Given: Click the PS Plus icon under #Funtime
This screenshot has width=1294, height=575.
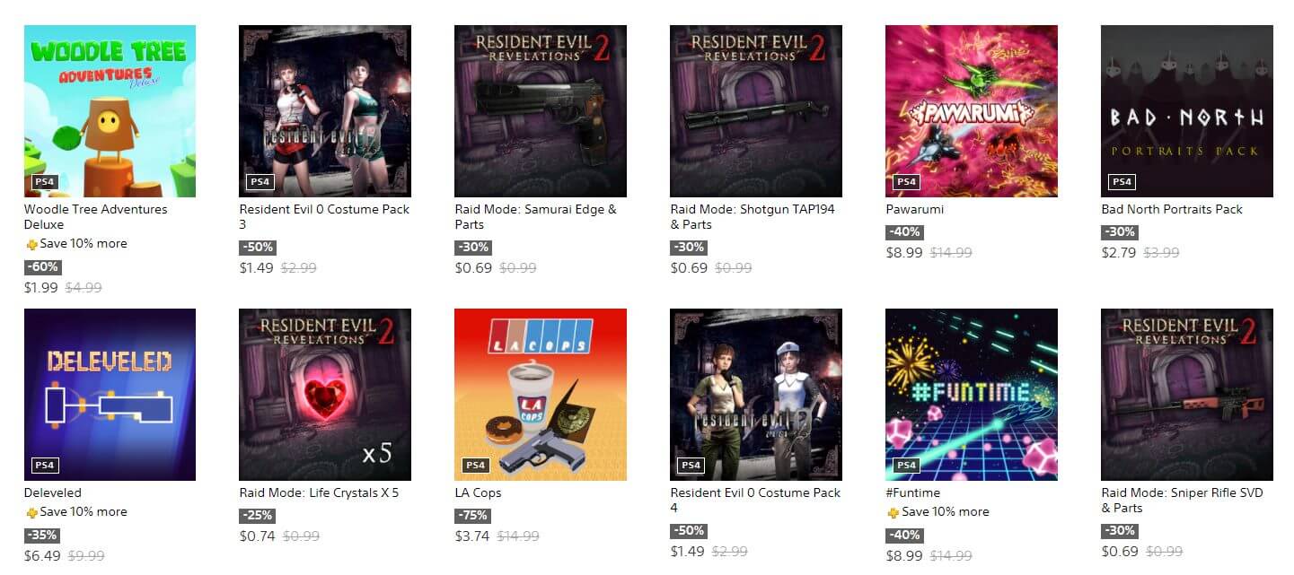Looking at the screenshot, I should click(x=893, y=512).
